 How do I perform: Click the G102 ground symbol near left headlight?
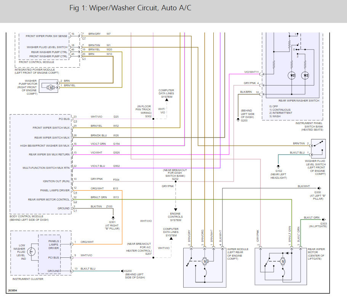278,166
